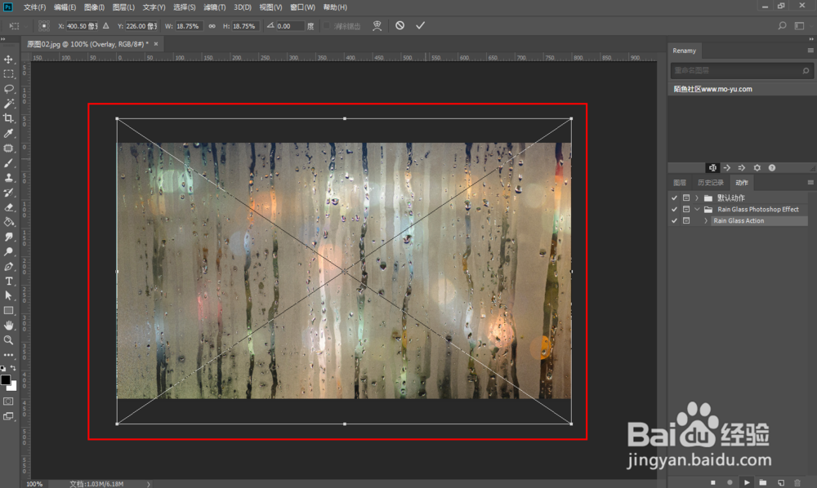Image resolution: width=817 pixels, height=488 pixels.
Task: Open the workspace switcher dropdown
Action: click(799, 25)
